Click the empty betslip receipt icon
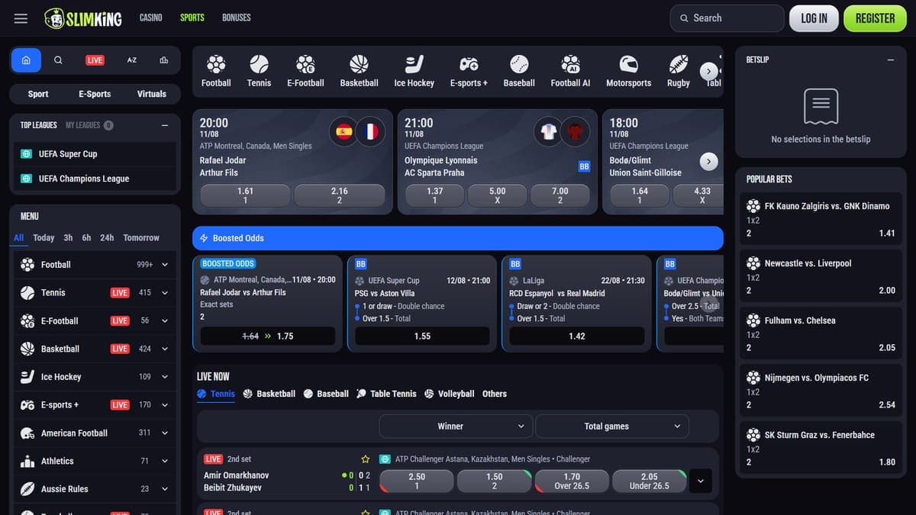Viewport: 916px width, 515px height. [821, 106]
